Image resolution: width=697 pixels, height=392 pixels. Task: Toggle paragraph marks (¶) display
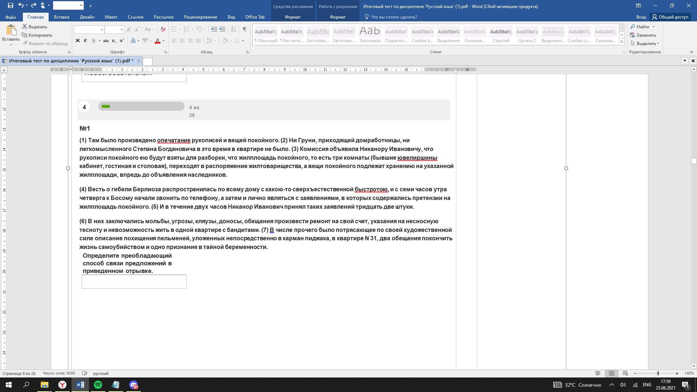click(244, 29)
